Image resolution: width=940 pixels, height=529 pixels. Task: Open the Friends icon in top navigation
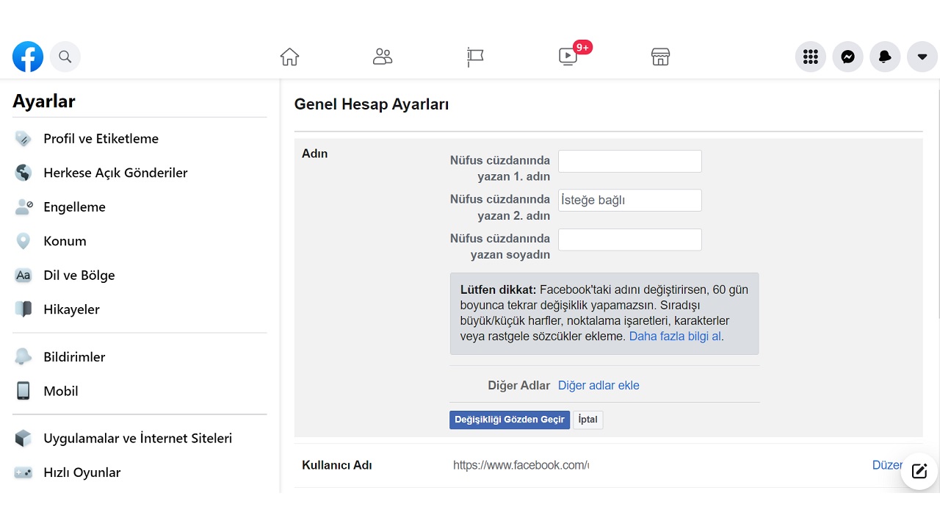(383, 56)
